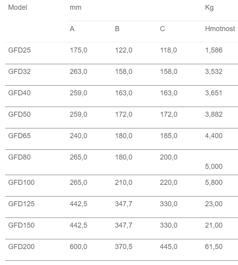Select the GFD100 model cell
Viewport: 238px width, 265px height.
21,182
